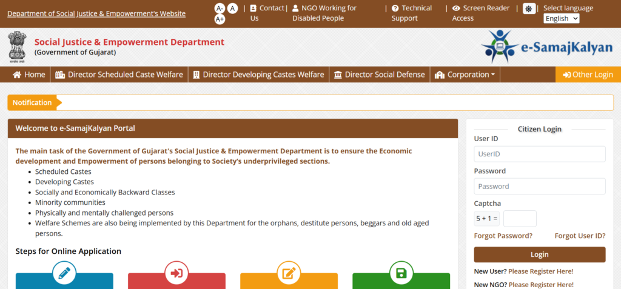Viewport: 621px width, 289px height.
Task: Click the 'Scheduled Castes' list item
Action: [63, 172]
